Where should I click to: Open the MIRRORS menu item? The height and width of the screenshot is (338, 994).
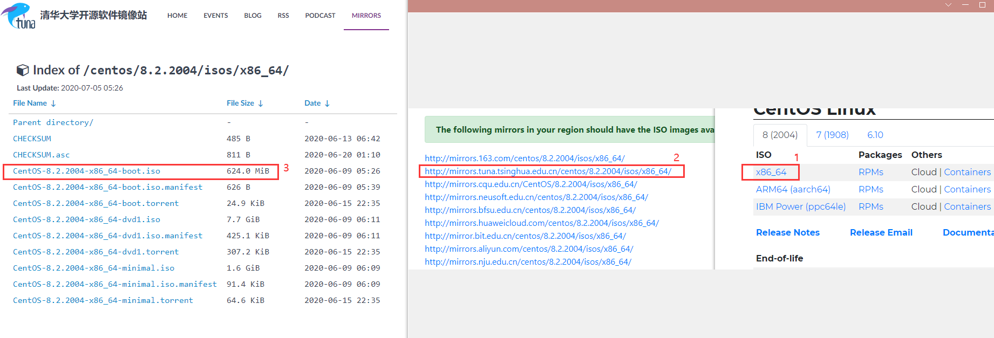click(x=366, y=16)
